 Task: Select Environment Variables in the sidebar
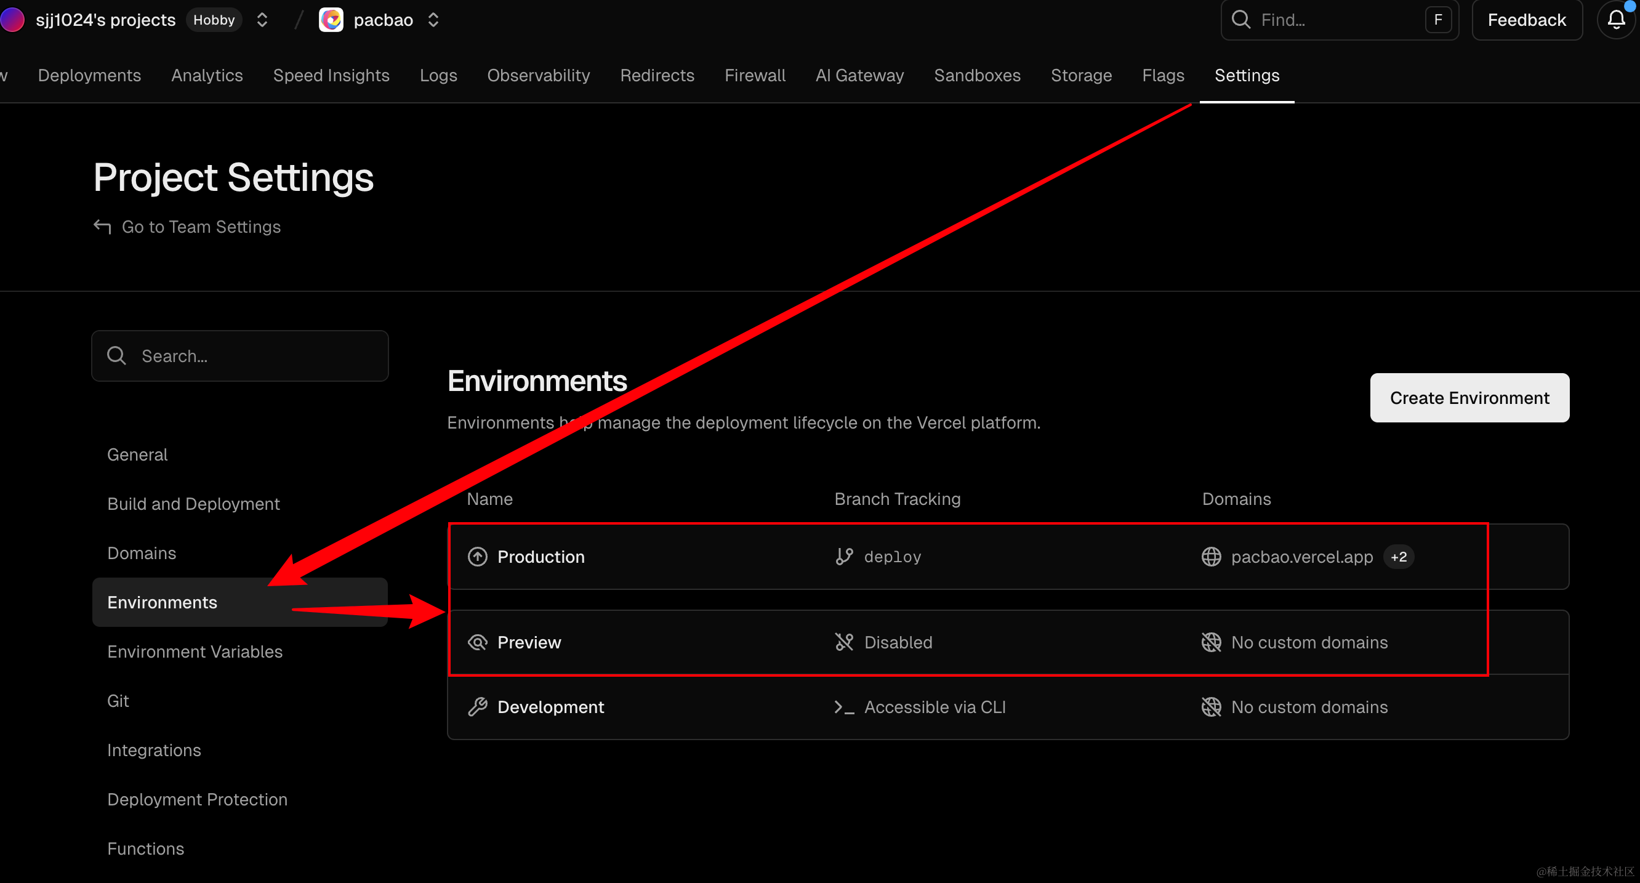click(195, 651)
